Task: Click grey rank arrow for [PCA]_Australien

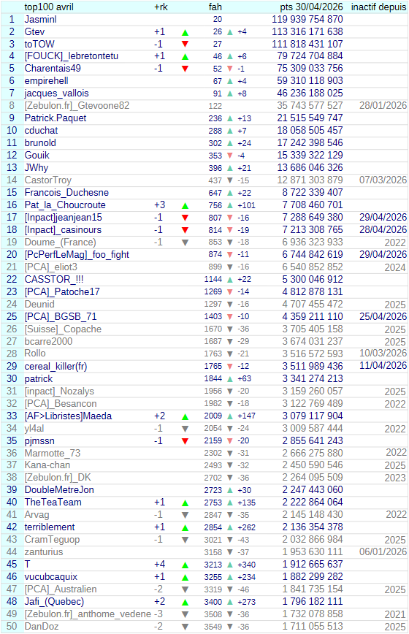Action: 185,589
